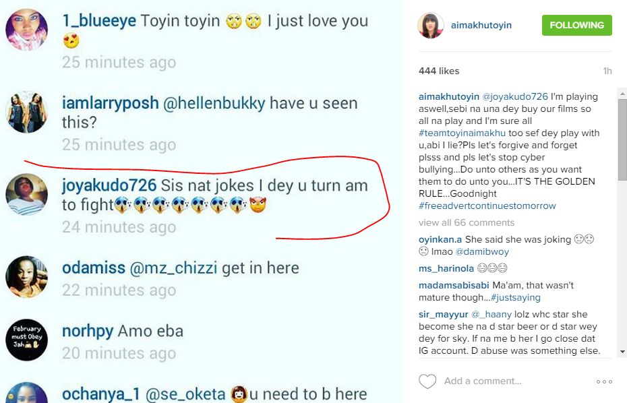The width and height of the screenshot is (627, 403).
Task: Expand view all 66 comments
Action: coord(466,222)
